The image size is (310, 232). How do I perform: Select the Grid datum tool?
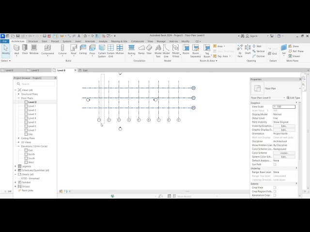(x=272, y=54)
